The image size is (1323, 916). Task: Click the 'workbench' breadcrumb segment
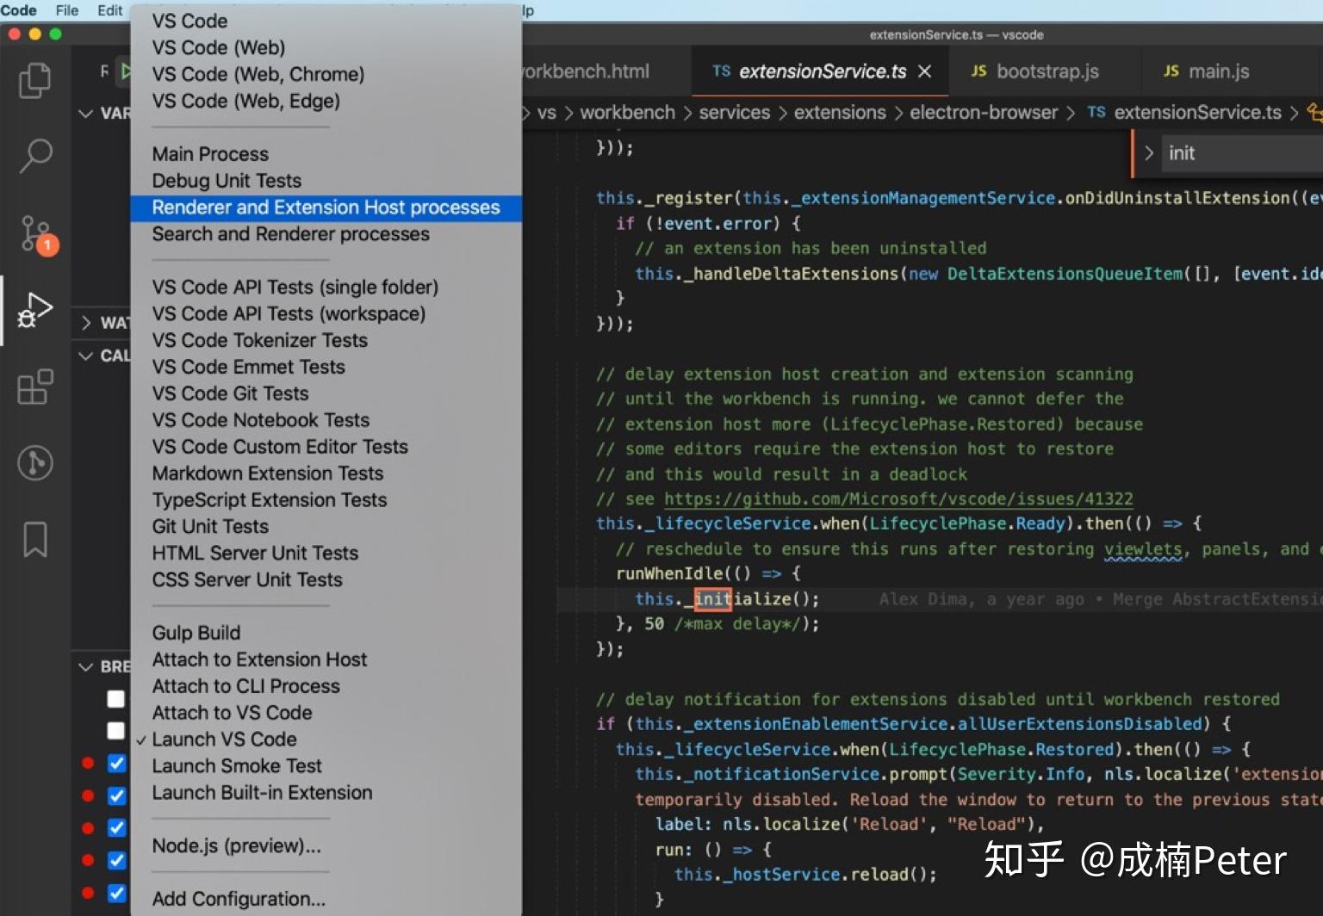(x=627, y=113)
